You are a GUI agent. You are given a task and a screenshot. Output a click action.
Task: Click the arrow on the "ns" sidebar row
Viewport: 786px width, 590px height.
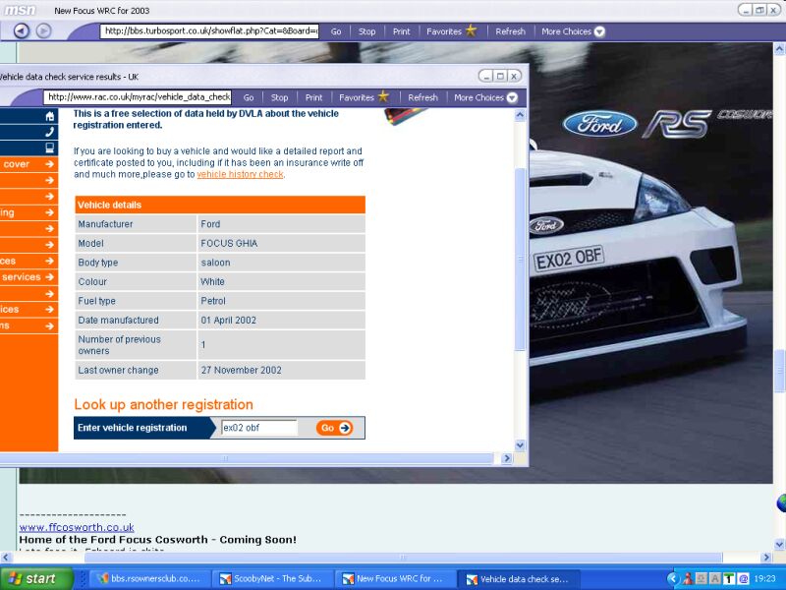[49, 326]
